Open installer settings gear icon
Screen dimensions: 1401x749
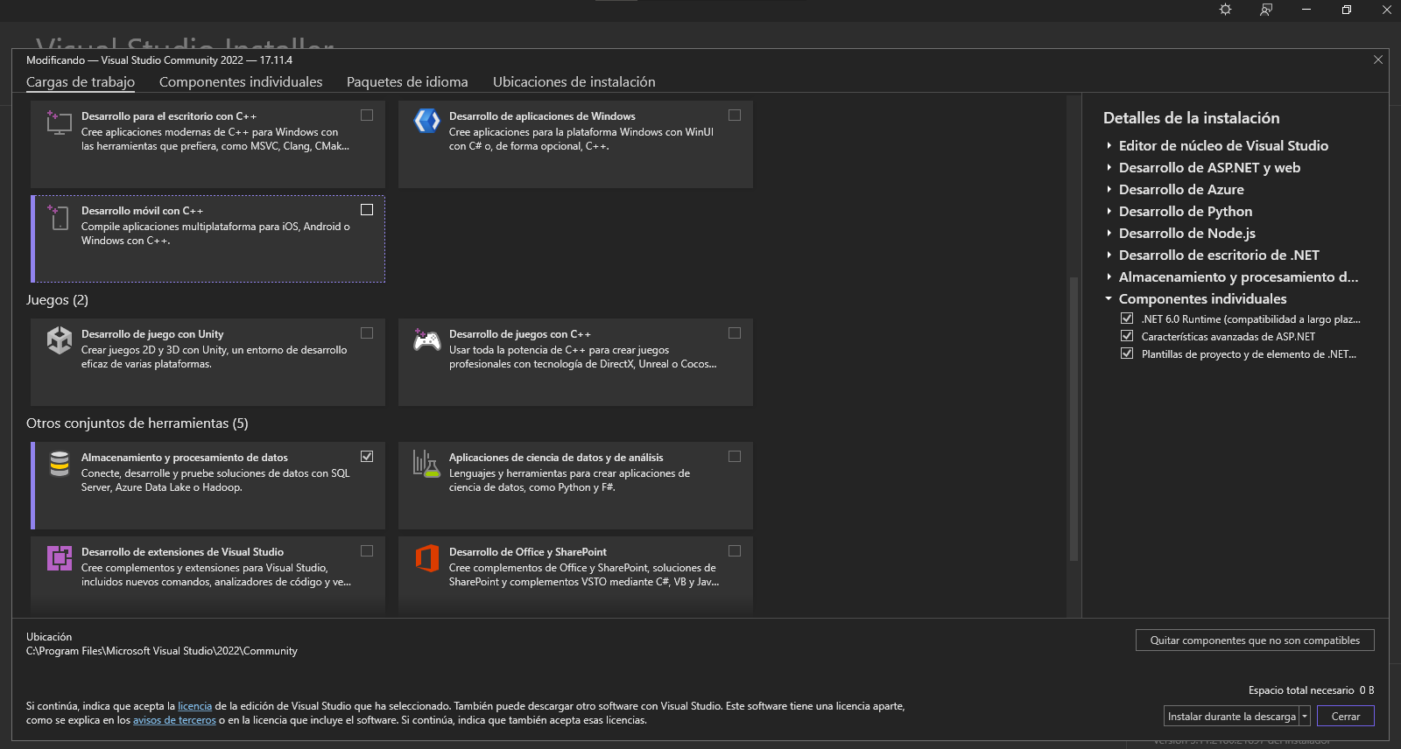click(1225, 10)
